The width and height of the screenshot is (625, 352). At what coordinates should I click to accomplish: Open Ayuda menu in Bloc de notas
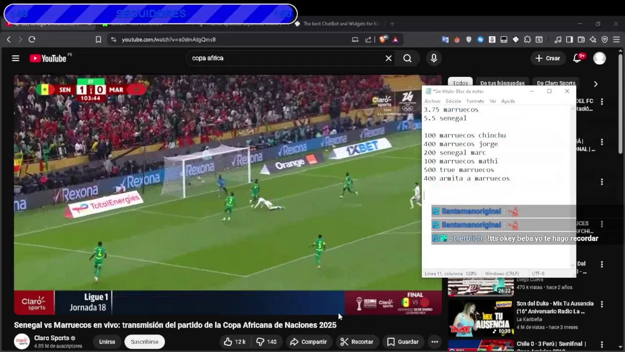508,101
